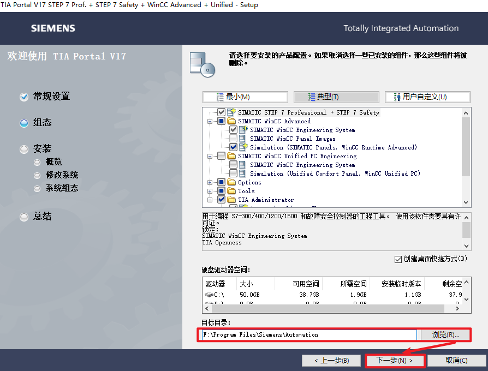488x371 pixels.
Task: Click the TIA Administrator folder icon
Action: click(231, 199)
